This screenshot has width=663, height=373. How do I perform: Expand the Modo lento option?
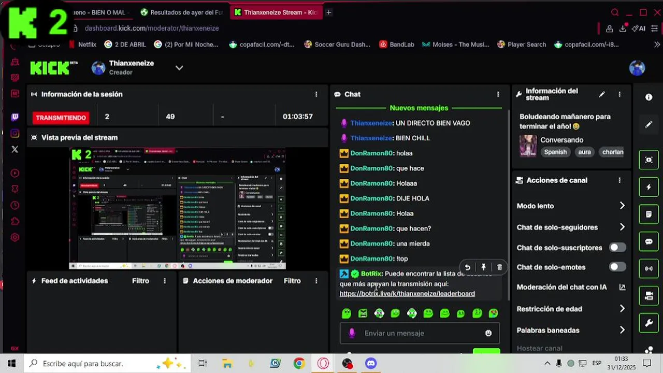click(x=622, y=206)
